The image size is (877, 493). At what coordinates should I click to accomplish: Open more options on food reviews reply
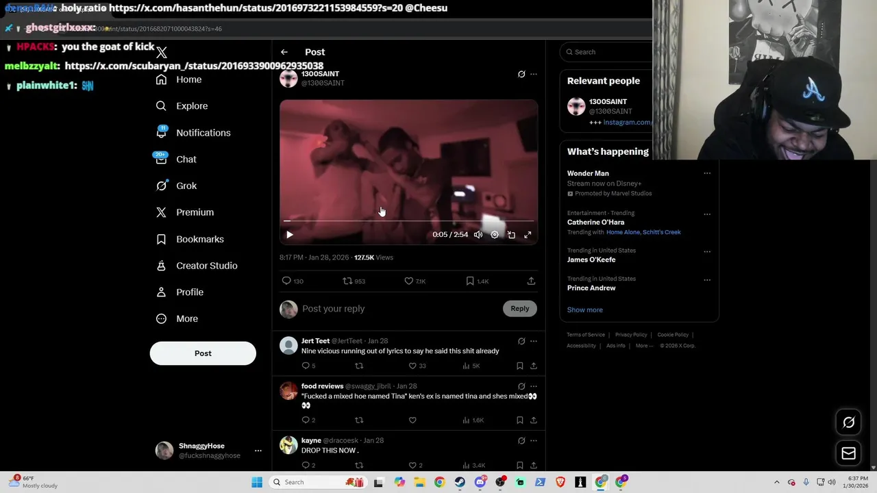(x=534, y=386)
